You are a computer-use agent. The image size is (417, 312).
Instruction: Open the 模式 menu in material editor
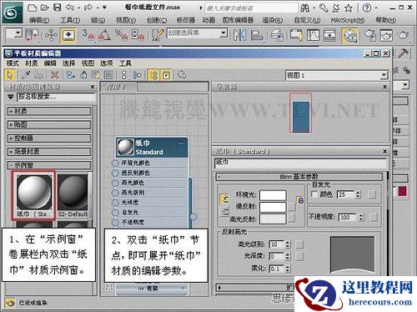[x=13, y=63]
